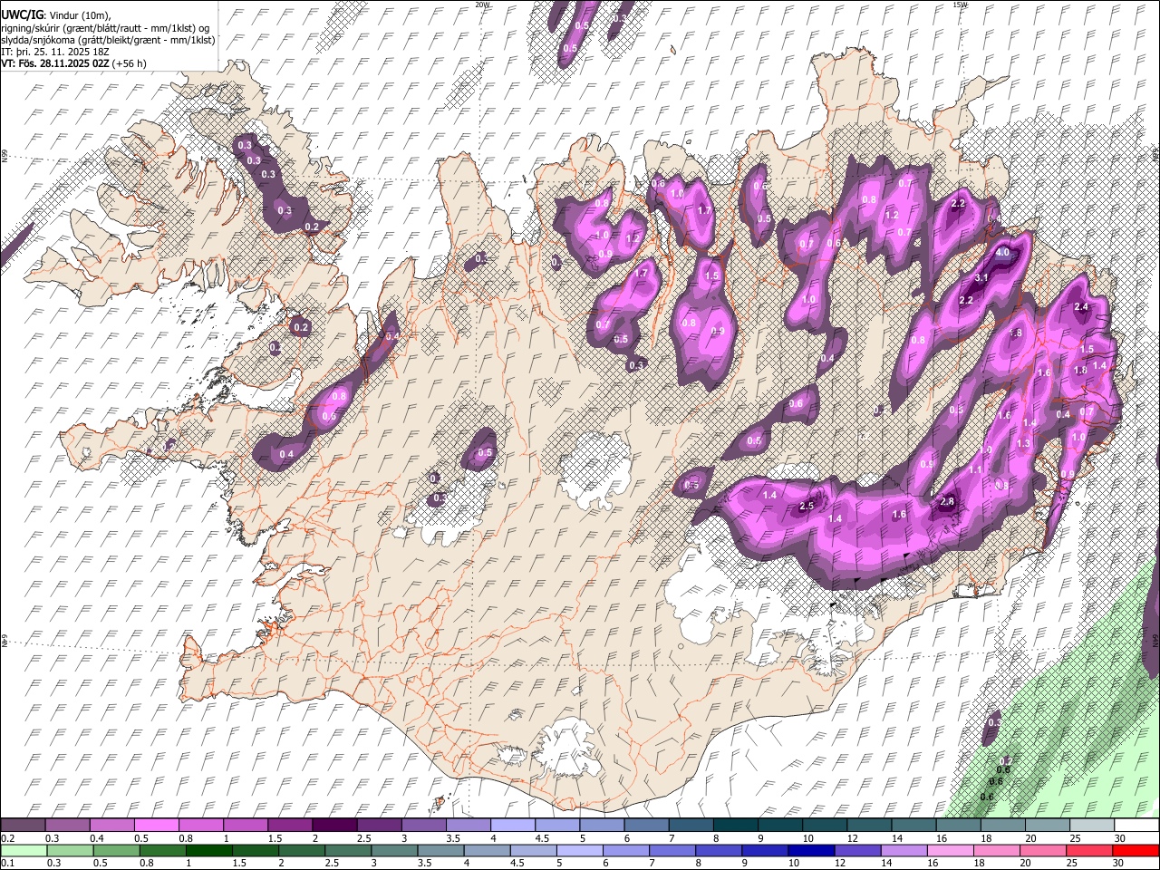1160x870 pixels.
Task: Click the UWC/IG title text
Action: (x=21, y=15)
